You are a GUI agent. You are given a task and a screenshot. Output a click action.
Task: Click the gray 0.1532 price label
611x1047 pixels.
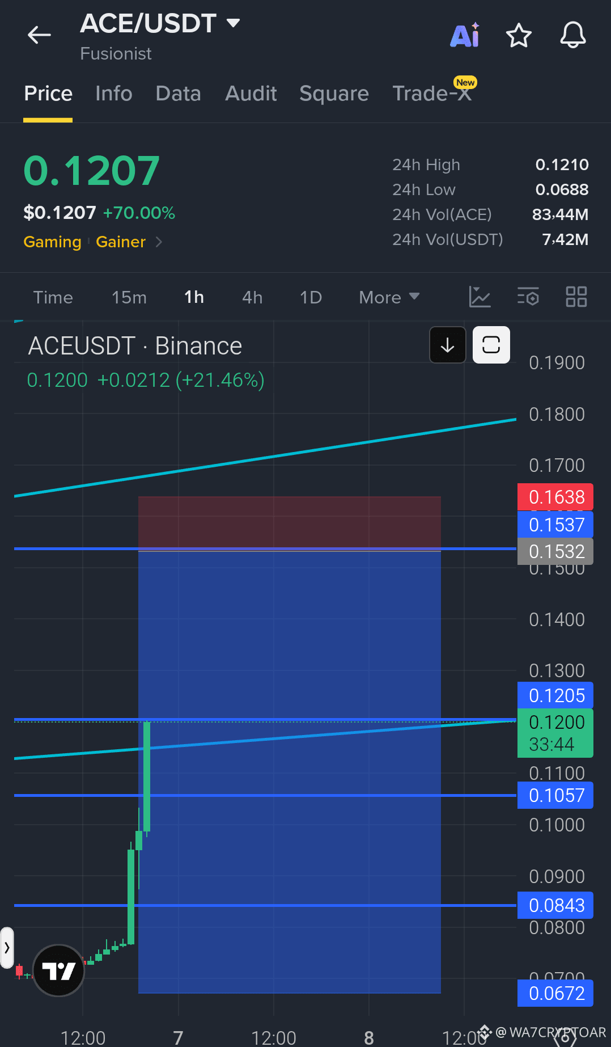[x=555, y=551]
